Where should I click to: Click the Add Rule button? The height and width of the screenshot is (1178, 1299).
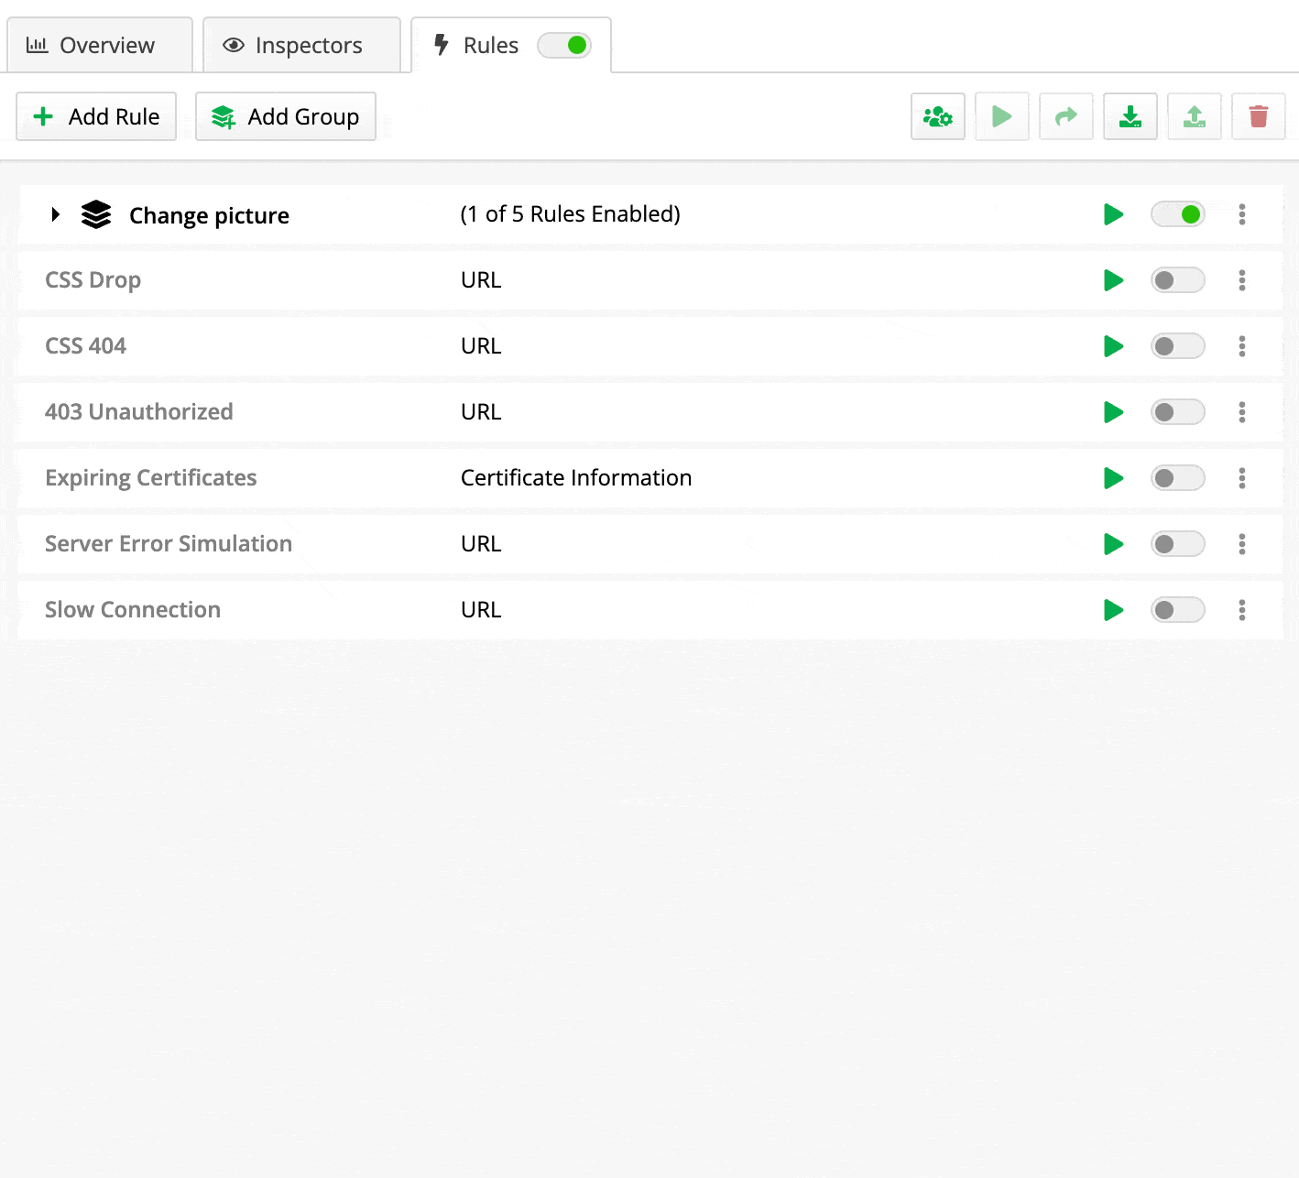tap(96, 116)
